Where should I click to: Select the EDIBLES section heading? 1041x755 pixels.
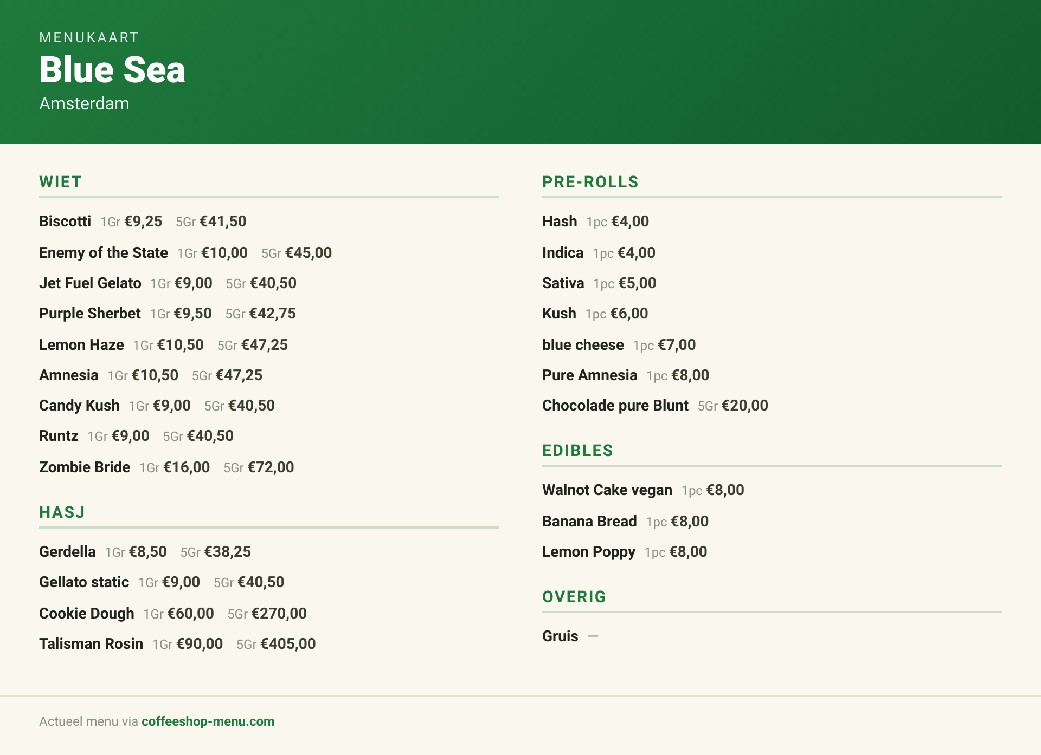coord(577,451)
